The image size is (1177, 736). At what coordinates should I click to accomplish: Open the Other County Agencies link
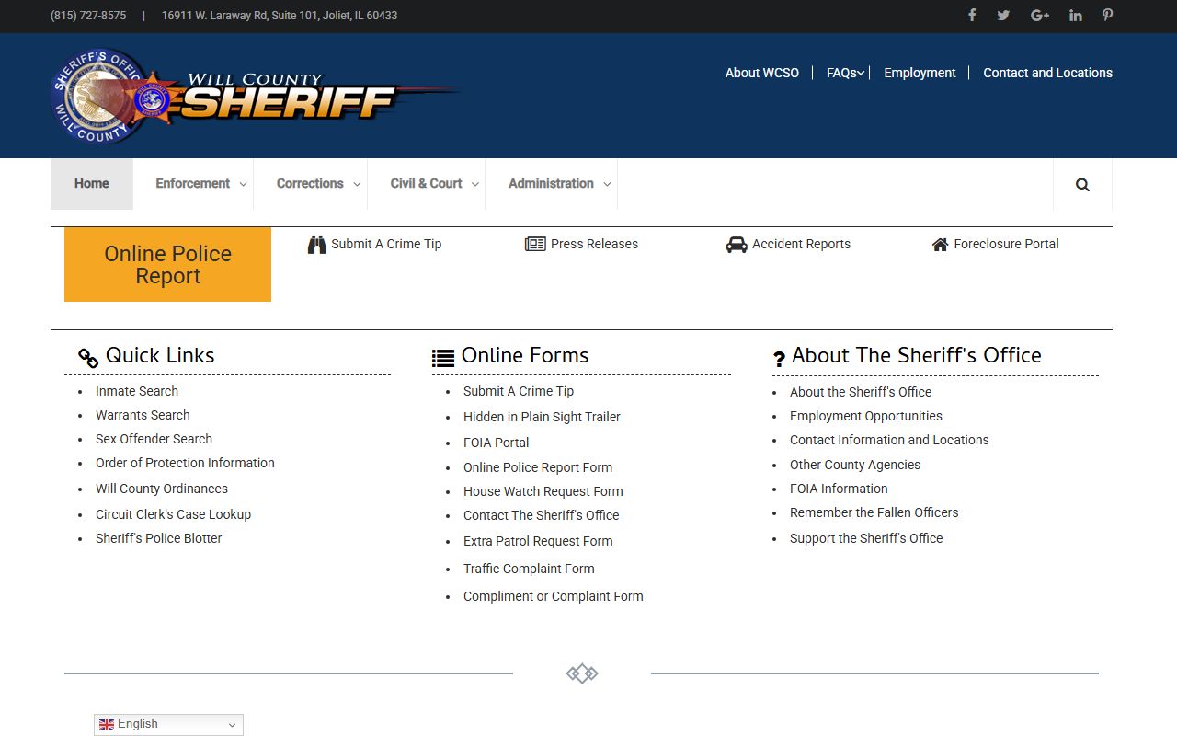pos(855,465)
